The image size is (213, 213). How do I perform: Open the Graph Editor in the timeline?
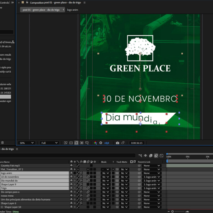coord(161,156)
